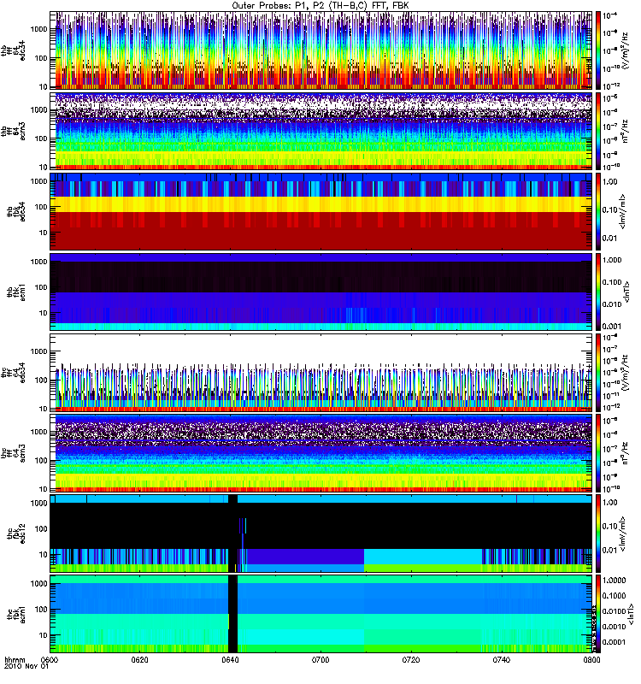
Task: Click the color bar beside the thc fbk scm1 panel
Action: 598,614
